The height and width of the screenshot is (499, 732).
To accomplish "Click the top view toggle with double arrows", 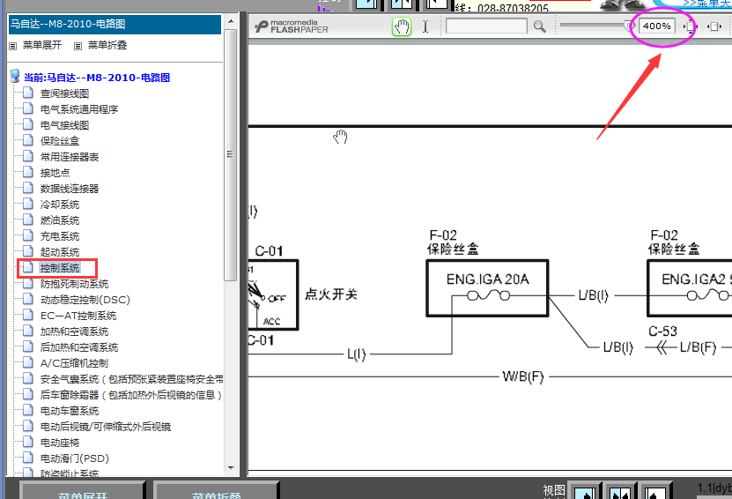I will point(402,4).
